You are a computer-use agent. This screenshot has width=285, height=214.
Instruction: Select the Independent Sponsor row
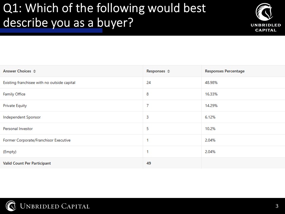click(142, 117)
